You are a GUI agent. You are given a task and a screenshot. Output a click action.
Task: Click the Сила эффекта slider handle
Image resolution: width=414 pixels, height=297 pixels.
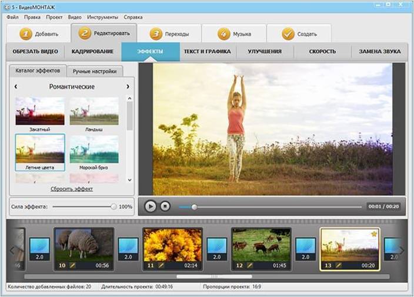113,207
